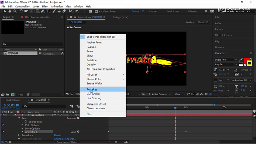
Task: Click the Change Renderer link
Action: [x=65, y=139]
